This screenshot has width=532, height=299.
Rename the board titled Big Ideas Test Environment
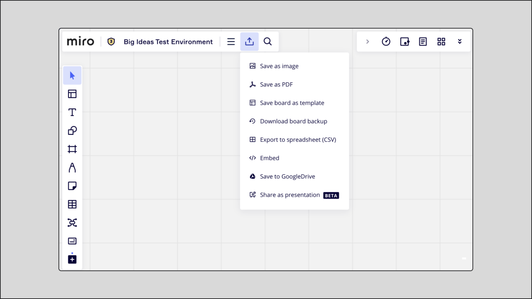point(168,42)
